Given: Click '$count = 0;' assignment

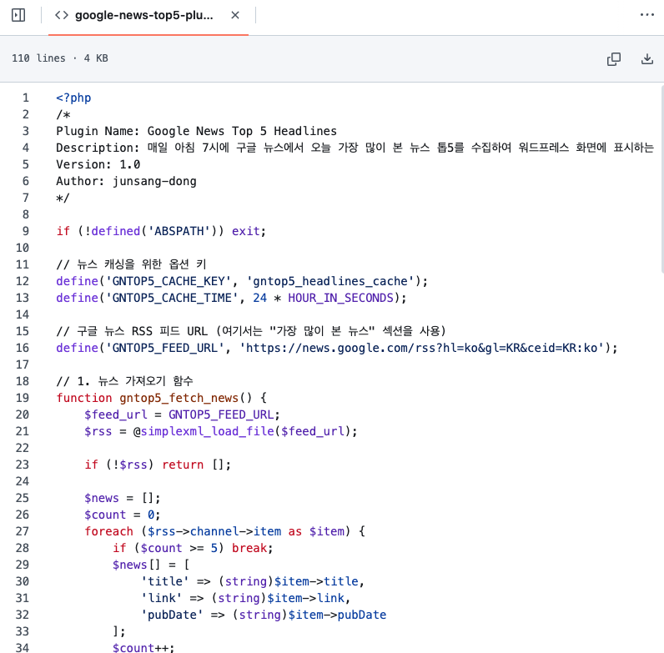Looking at the screenshot, I should click(x=123, y=515).
